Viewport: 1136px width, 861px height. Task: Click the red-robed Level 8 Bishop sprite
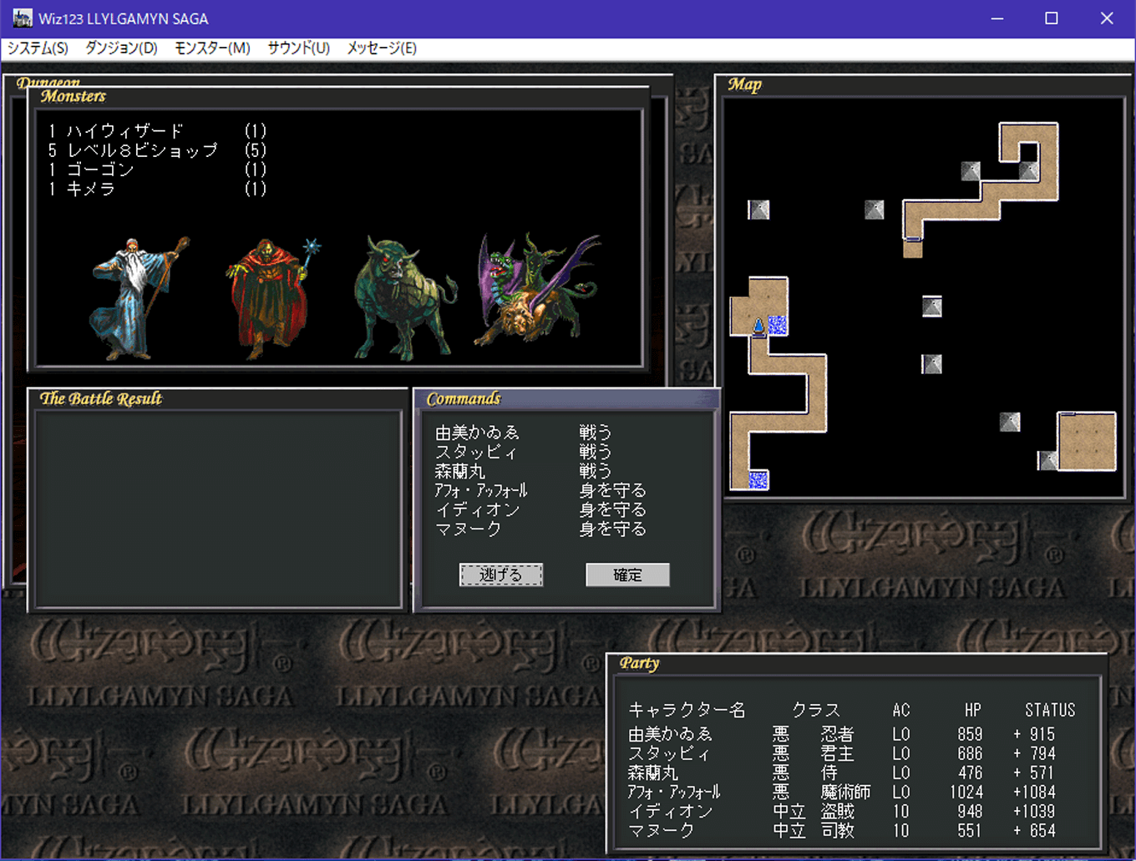(270, 297)
